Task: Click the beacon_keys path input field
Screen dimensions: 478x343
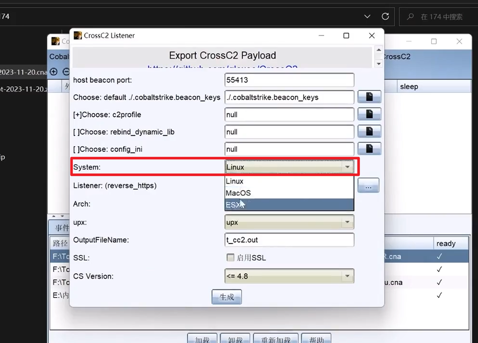Action: point(289,97)
